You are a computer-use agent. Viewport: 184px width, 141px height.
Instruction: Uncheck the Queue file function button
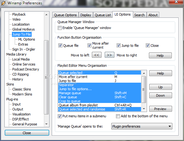coord(60,46)
